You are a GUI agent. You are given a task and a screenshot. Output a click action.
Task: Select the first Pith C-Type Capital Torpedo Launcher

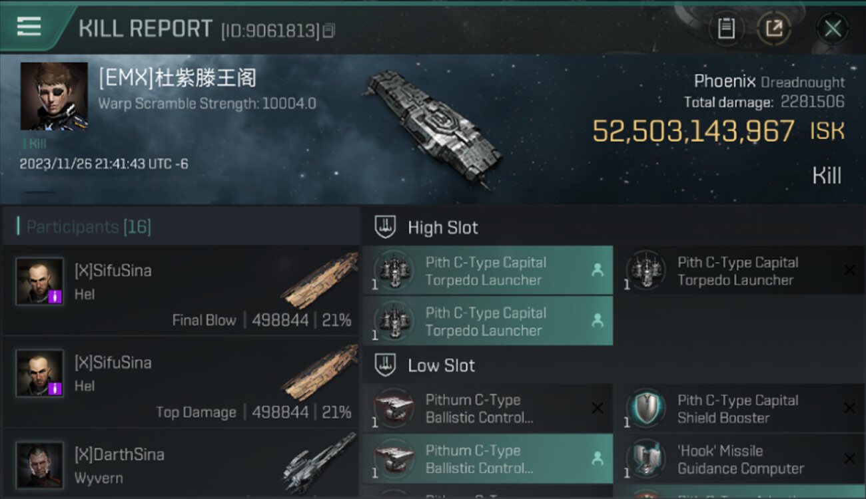[487, 271]
